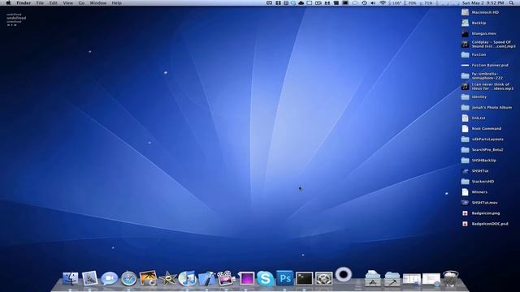Open Photoshop from the Dock

click(285, 278)
